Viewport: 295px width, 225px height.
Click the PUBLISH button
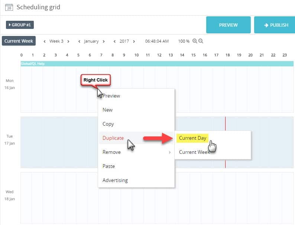[275, 25]
